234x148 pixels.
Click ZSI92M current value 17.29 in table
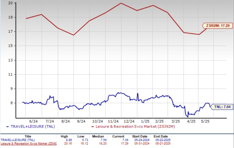coord(125,144)
